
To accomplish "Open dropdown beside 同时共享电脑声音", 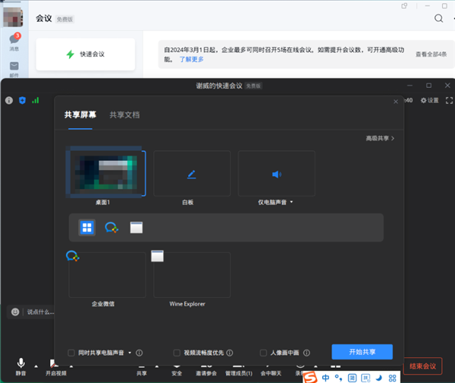I will (130, 353).
